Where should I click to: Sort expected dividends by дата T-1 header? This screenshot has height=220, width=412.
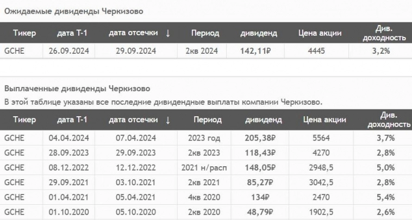pos(72,33)
